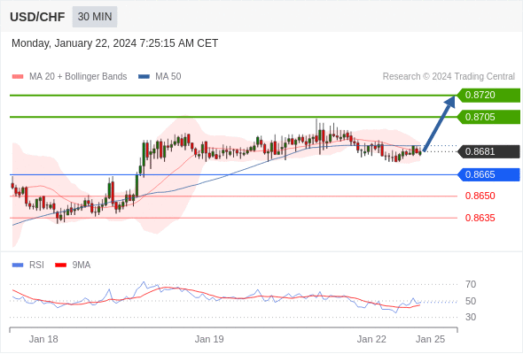Click the green 0.8705 resistance label

(488, 117)
